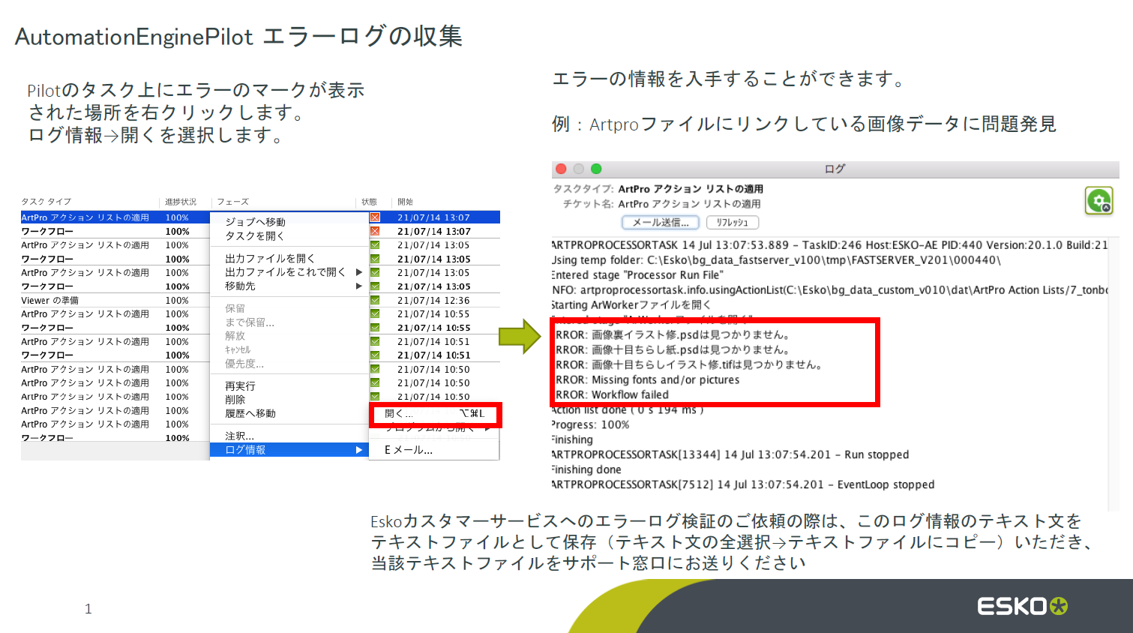Click the メール送信... button
The width and height of the screenshot is (1133, 633).
point(661,222)
